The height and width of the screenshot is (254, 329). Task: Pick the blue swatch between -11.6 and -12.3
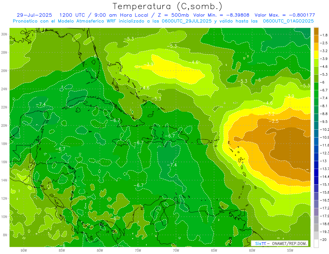pos(316,149)
